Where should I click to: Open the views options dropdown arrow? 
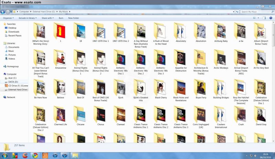(258, 18)
